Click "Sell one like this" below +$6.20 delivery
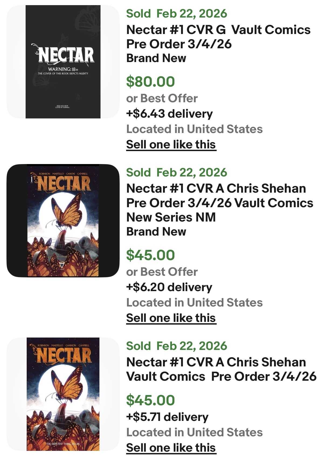 pos(171,318)
